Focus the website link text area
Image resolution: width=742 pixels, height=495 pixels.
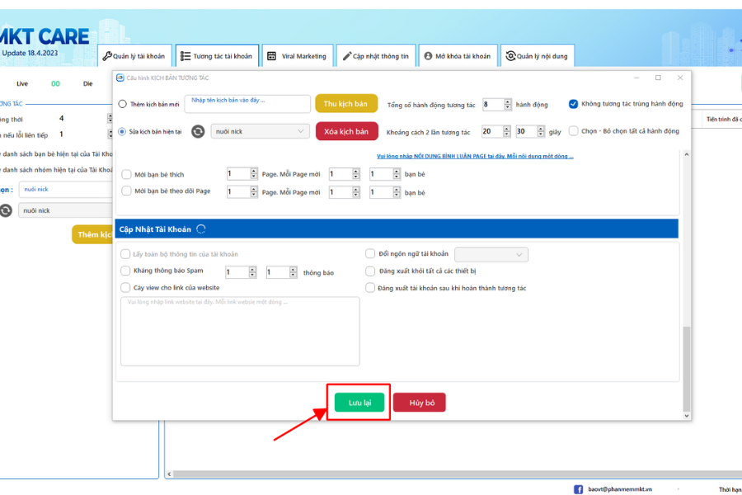[240, 331]
